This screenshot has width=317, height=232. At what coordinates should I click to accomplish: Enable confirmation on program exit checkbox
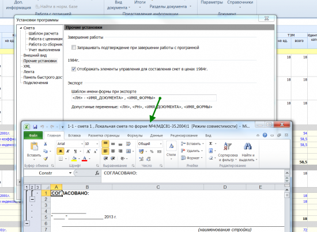[x=74, y=47]
